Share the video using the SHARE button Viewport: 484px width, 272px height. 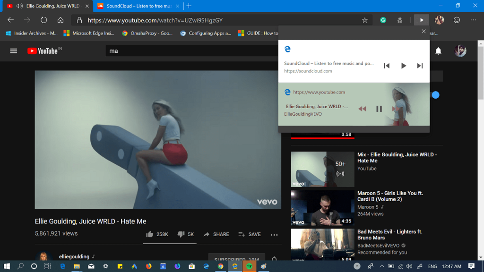coord(216,234)
